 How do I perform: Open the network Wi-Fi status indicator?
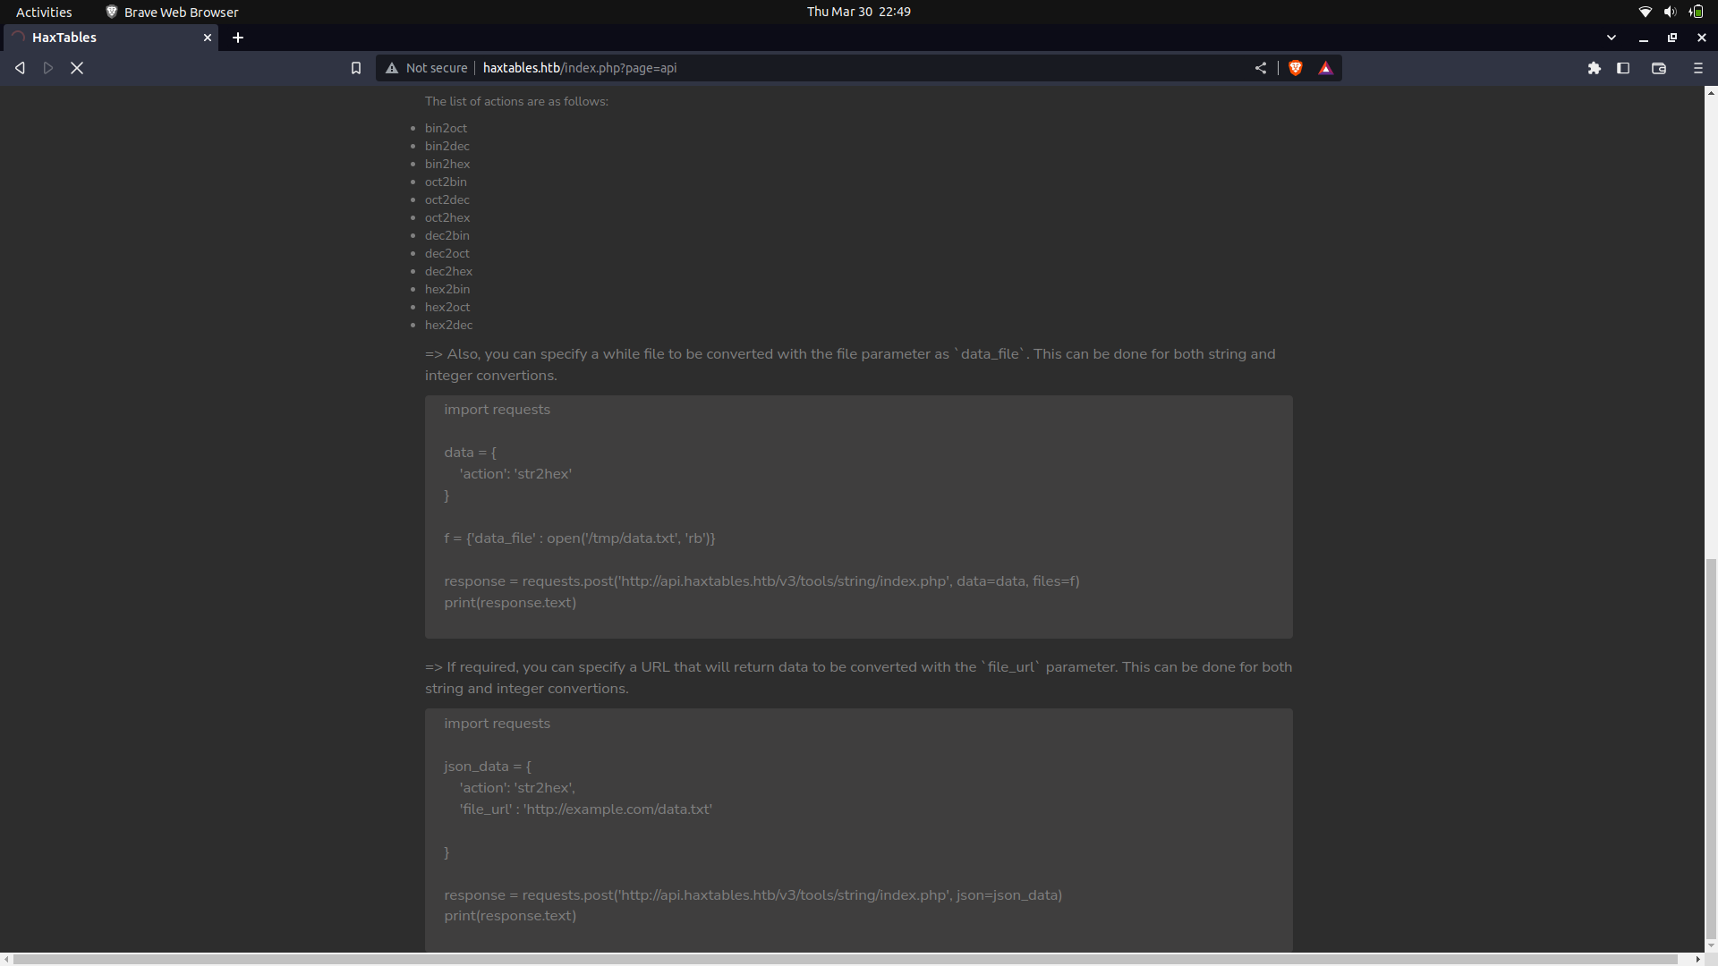[x=1645, y=12]
